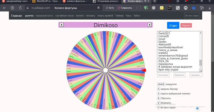Click the E key hint Изменить

158,103
